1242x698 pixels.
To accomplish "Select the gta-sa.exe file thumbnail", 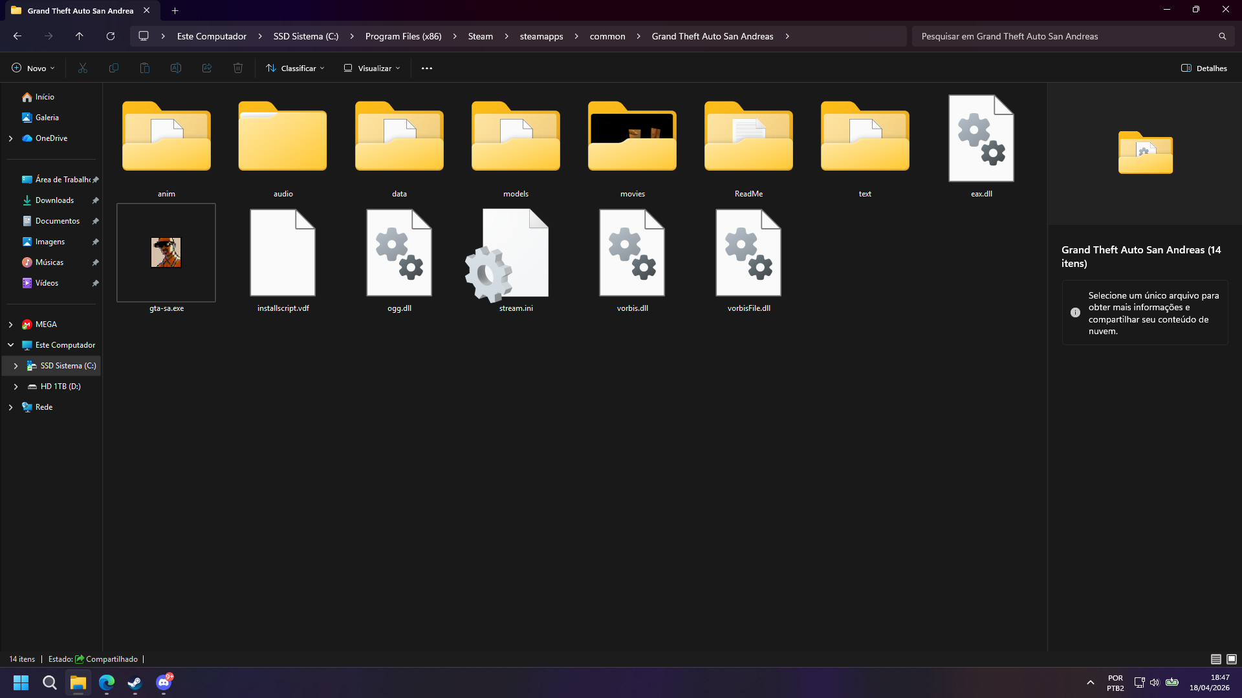I will click(x=166, y=253).
